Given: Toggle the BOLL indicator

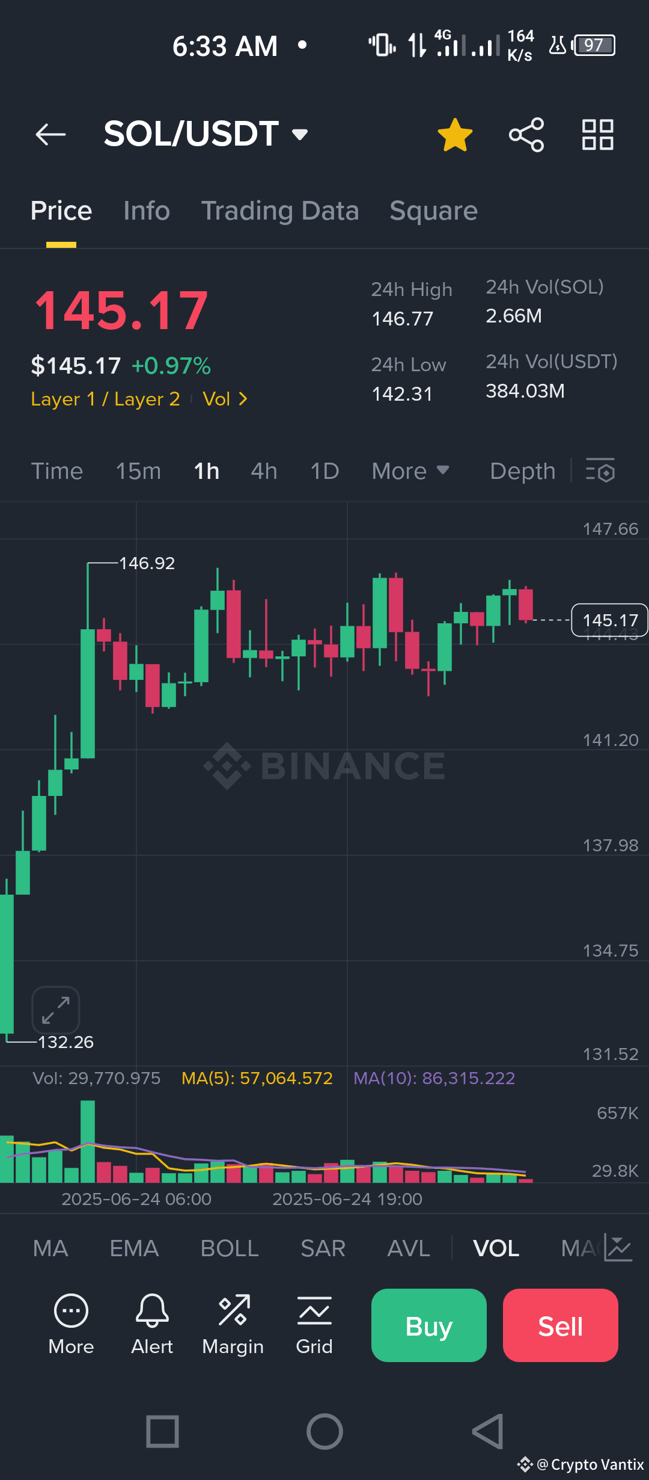Looking at the screenshot, I should pyautogui.click(x=230, y=1248).
